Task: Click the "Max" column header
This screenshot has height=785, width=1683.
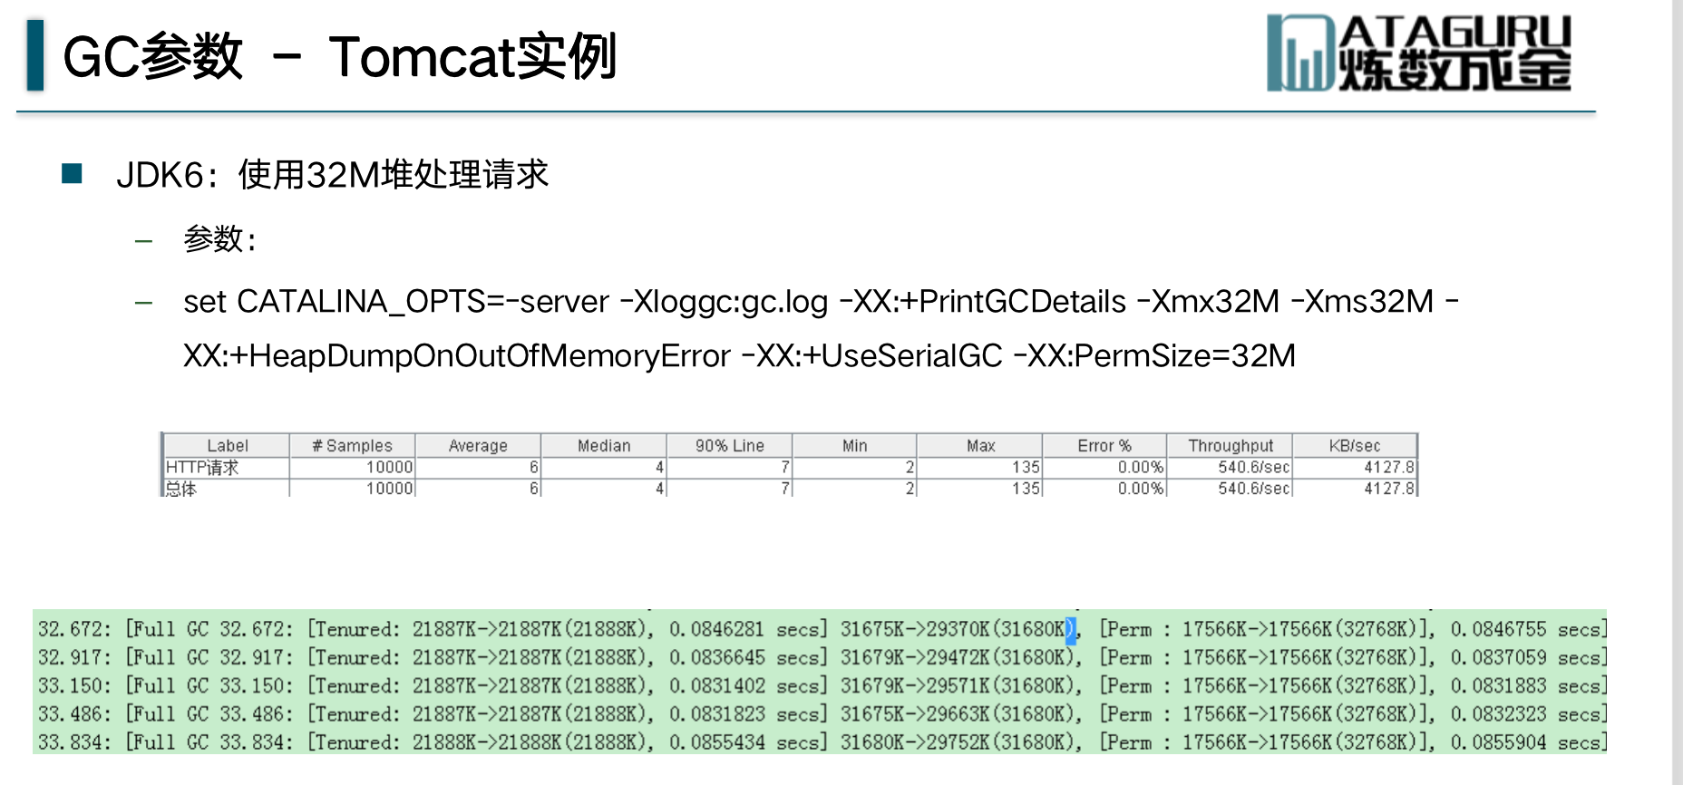Action: pyautogui.click(x=980, y=445)
